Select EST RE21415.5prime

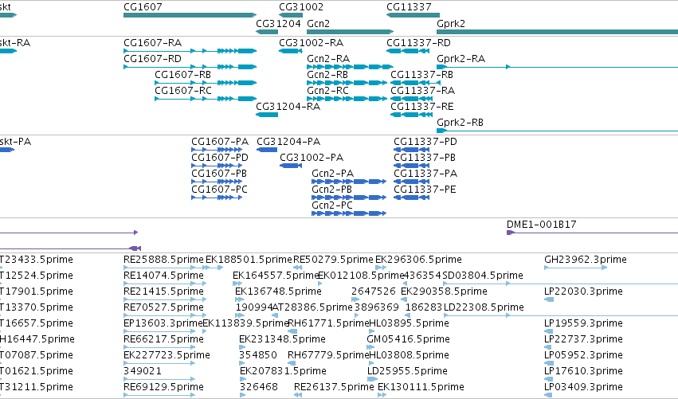tap(165, 299)
